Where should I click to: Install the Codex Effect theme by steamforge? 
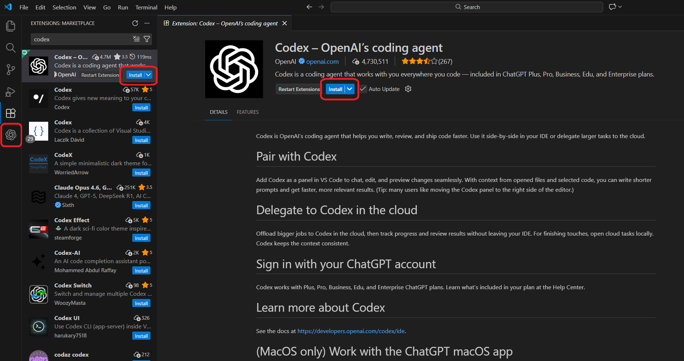(141, 238)
